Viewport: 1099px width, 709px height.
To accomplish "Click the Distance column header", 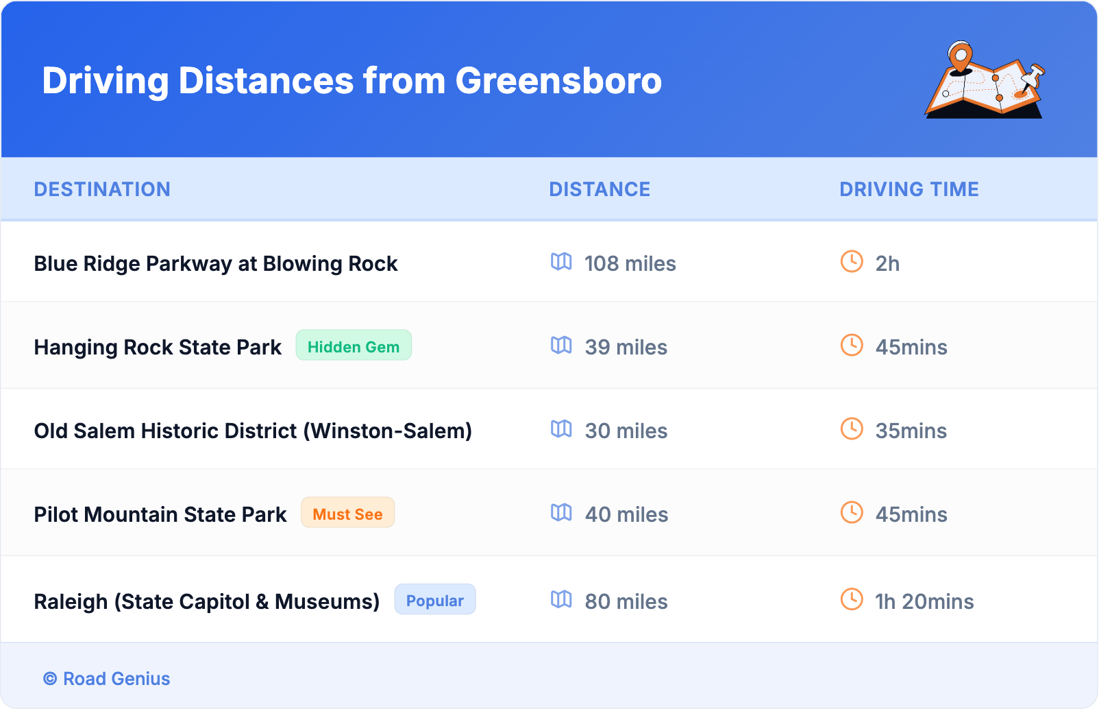I will click(x=600, y=189).
